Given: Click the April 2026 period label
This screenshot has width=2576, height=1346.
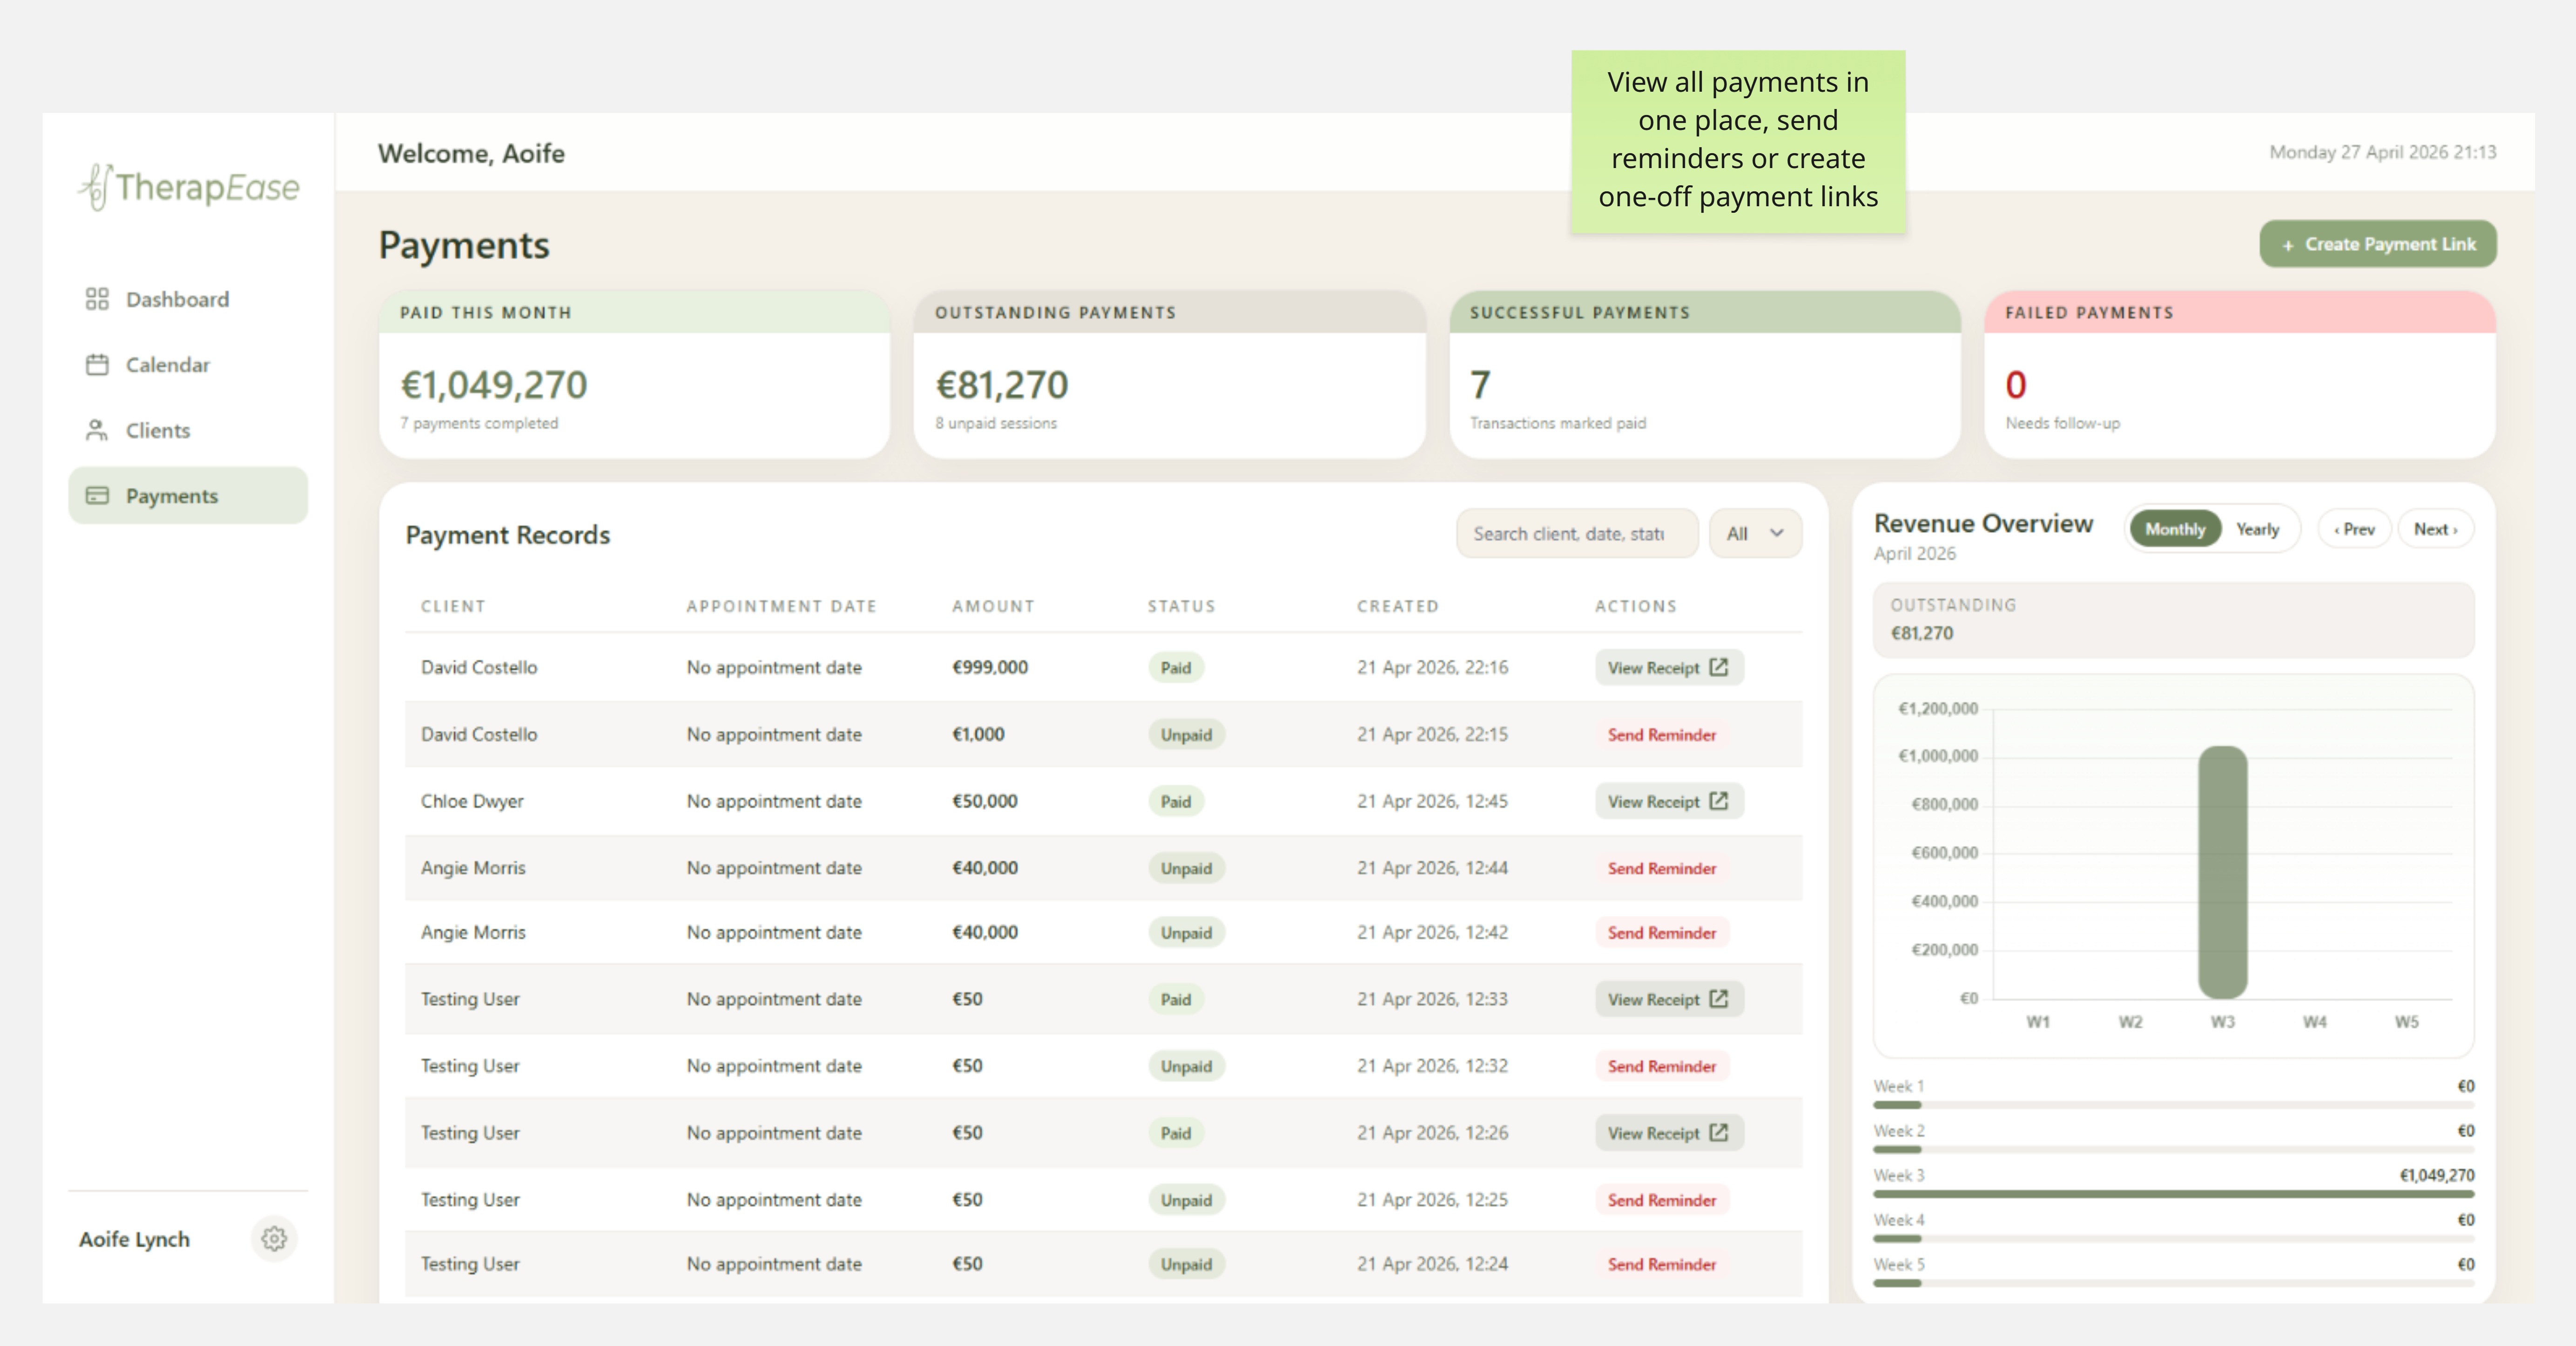Looking at the screenshot, I should point(1914,553).
